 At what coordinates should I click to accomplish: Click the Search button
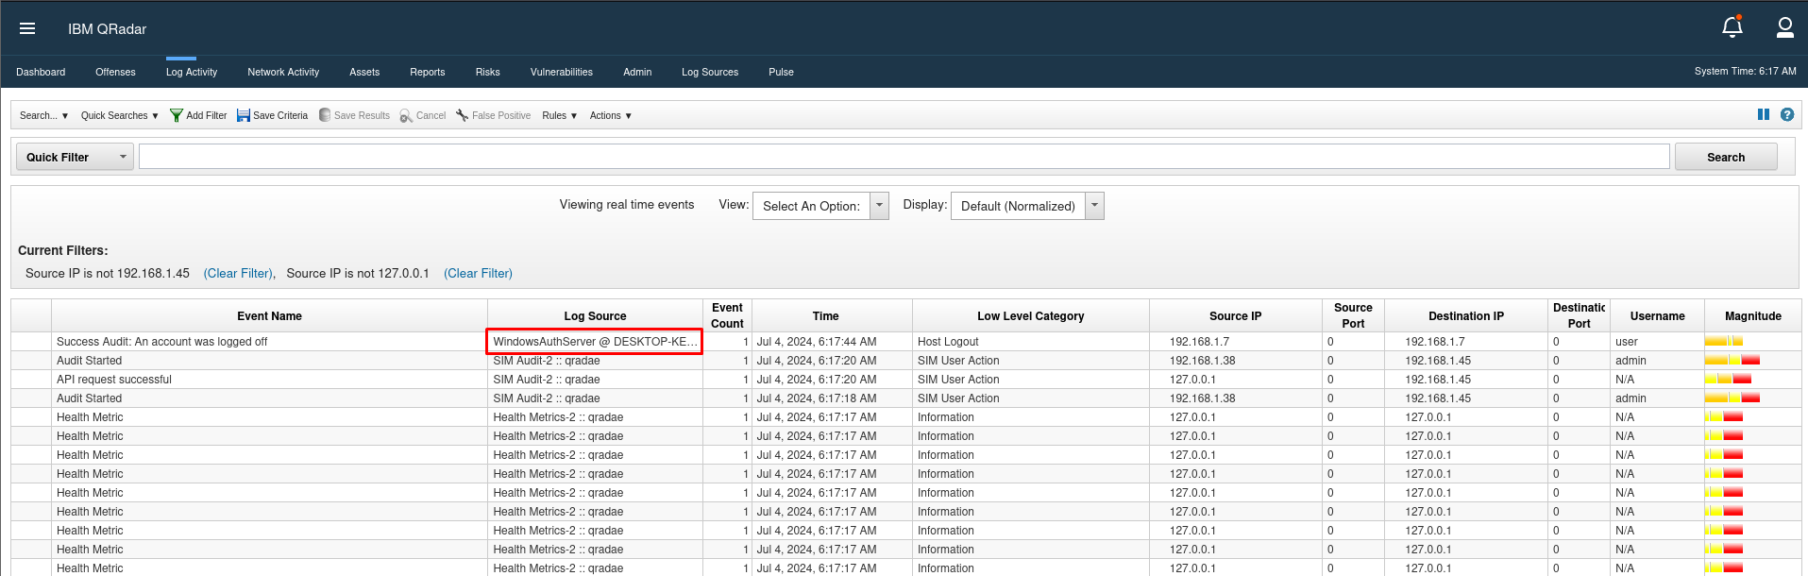1726,157
